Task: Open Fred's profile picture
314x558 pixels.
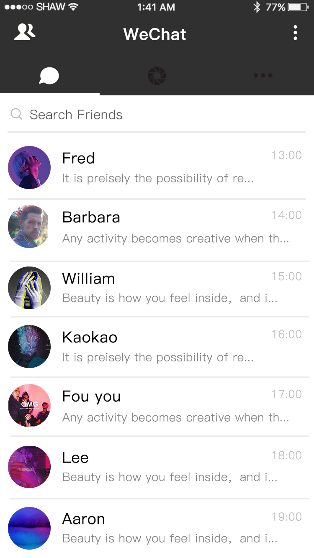Action: [29, 167]
